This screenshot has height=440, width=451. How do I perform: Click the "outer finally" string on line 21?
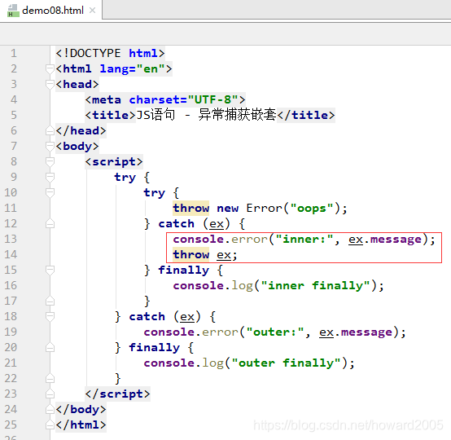pos(287,363)
